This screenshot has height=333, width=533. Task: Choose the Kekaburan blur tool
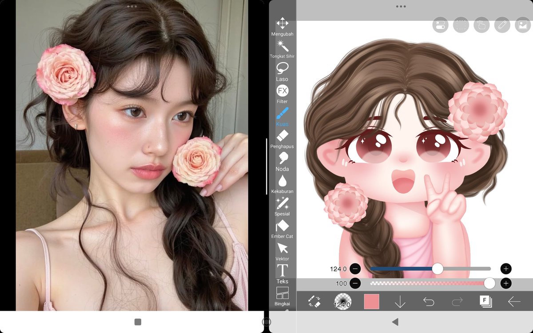click(x=282, y=184)
